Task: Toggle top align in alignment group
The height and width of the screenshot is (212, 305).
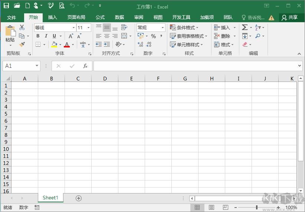Action: pos(99,27)
